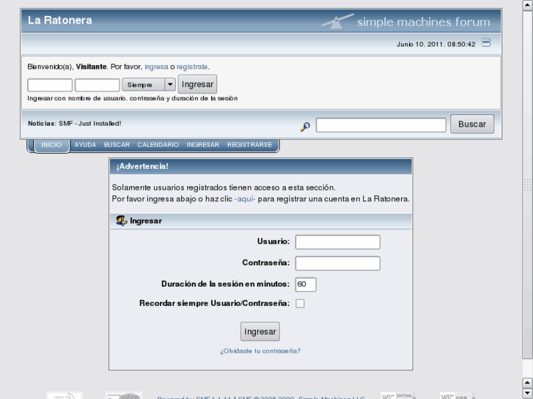Enable Recordar siempre Usuario/Contraseña checkbox
Viewport: 533px width, 399px height.
click(300, 304)
